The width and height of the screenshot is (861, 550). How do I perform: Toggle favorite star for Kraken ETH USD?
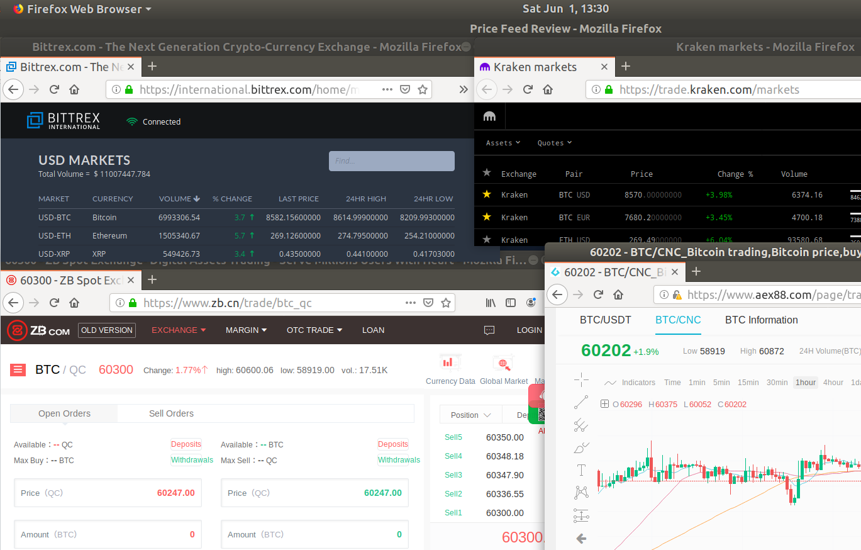click(486, 240)
